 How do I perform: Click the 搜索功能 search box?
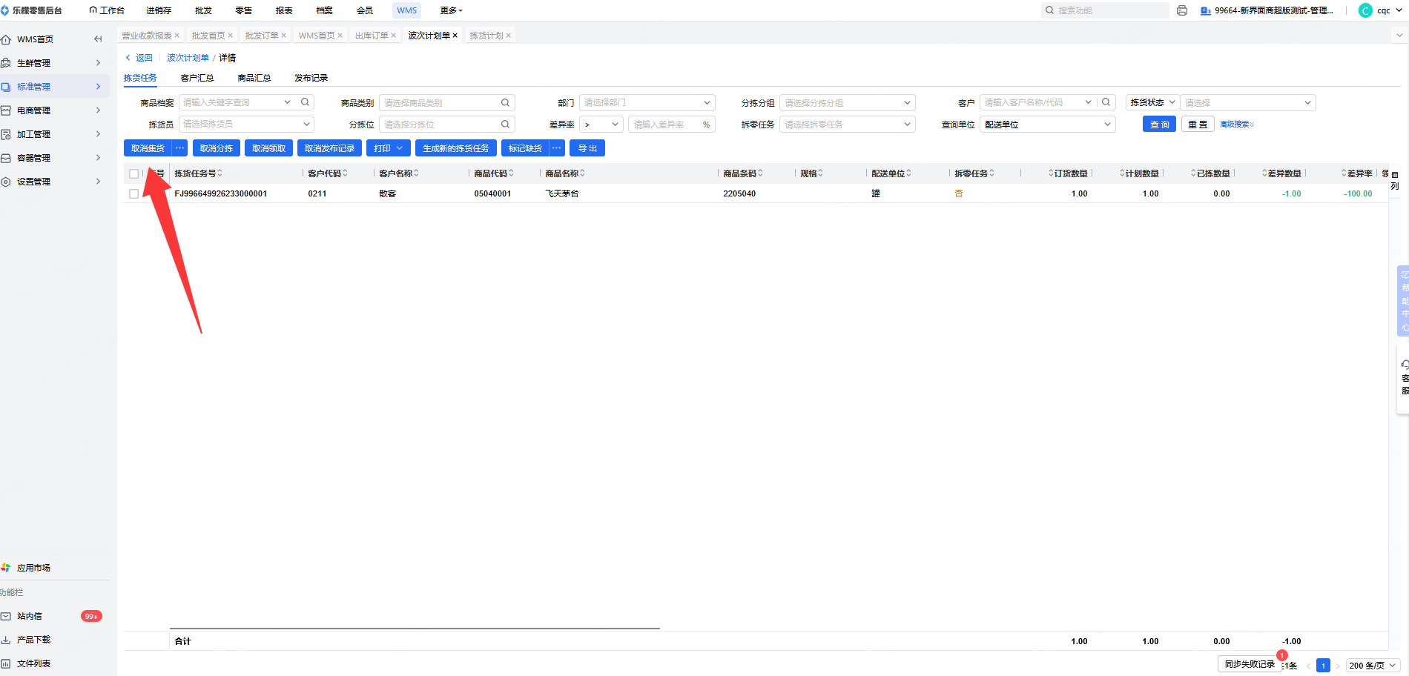click(x=1105, y=10)
